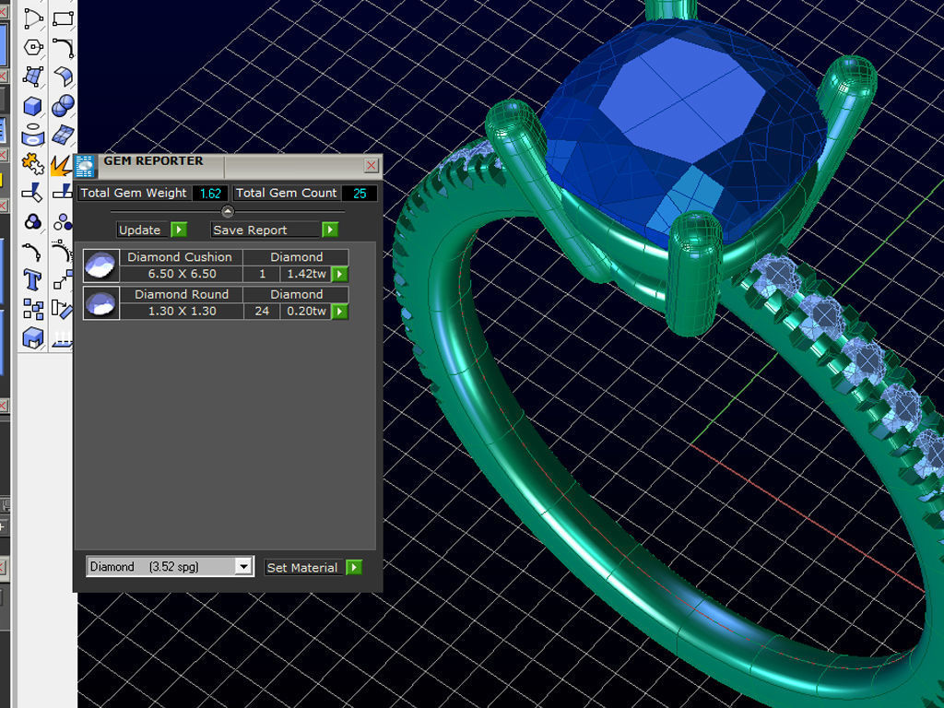Select the tilted rectangle orient tool

pyautogui.click(x=62, y=310)
